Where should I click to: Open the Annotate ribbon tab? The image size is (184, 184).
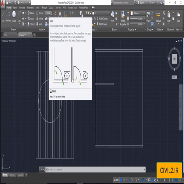pyautogui.click(x=22, y=8)
